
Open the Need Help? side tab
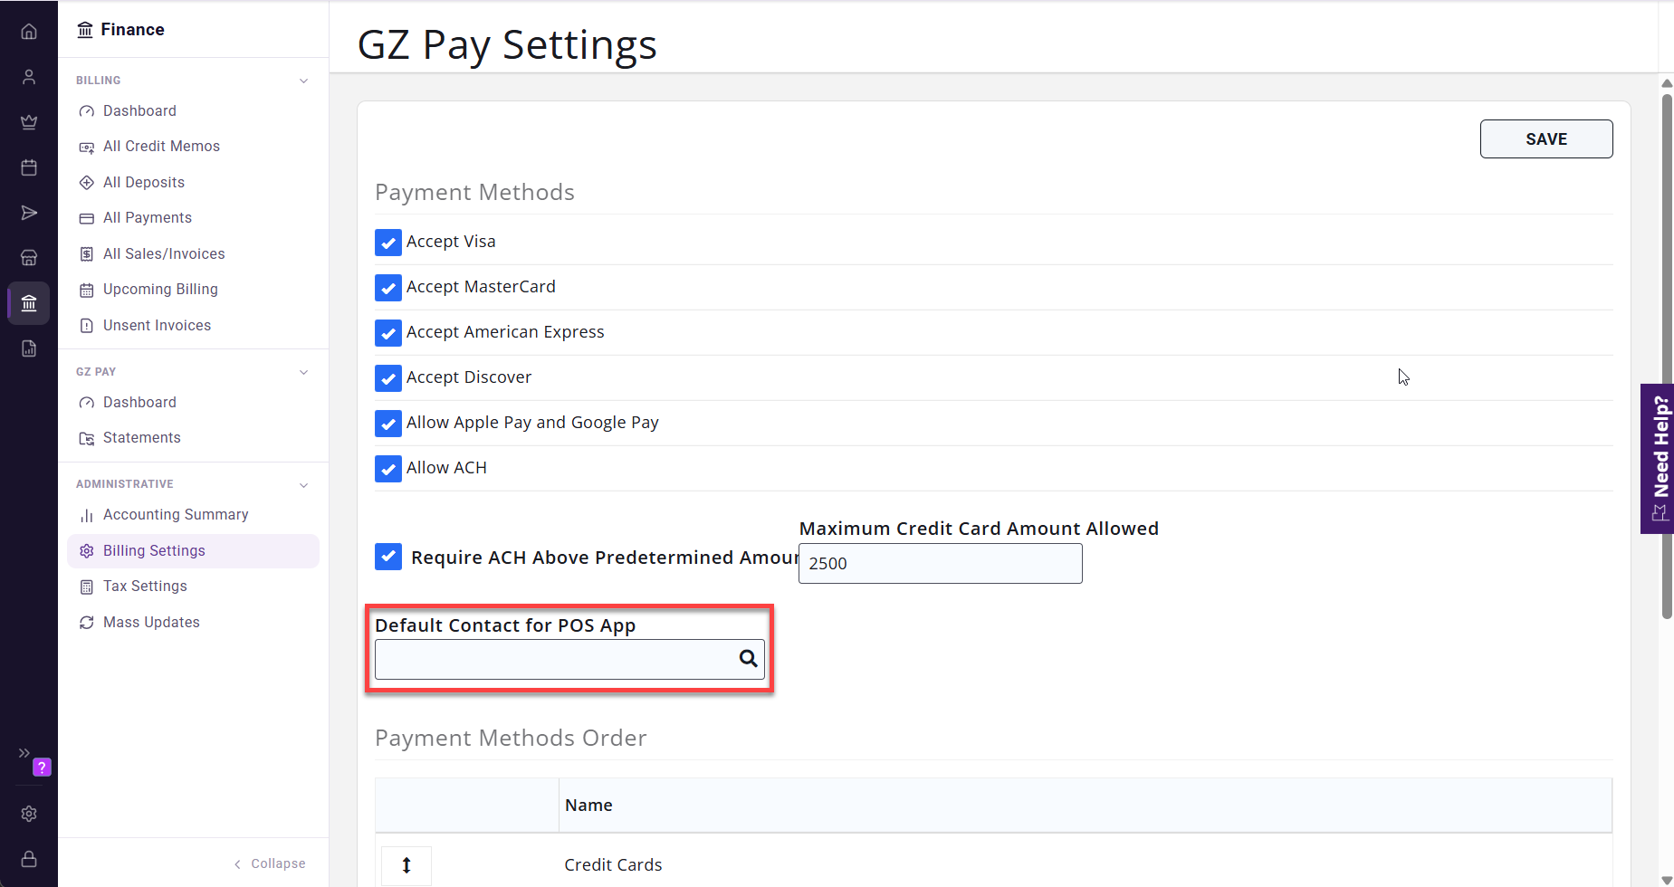(1658, 459)
